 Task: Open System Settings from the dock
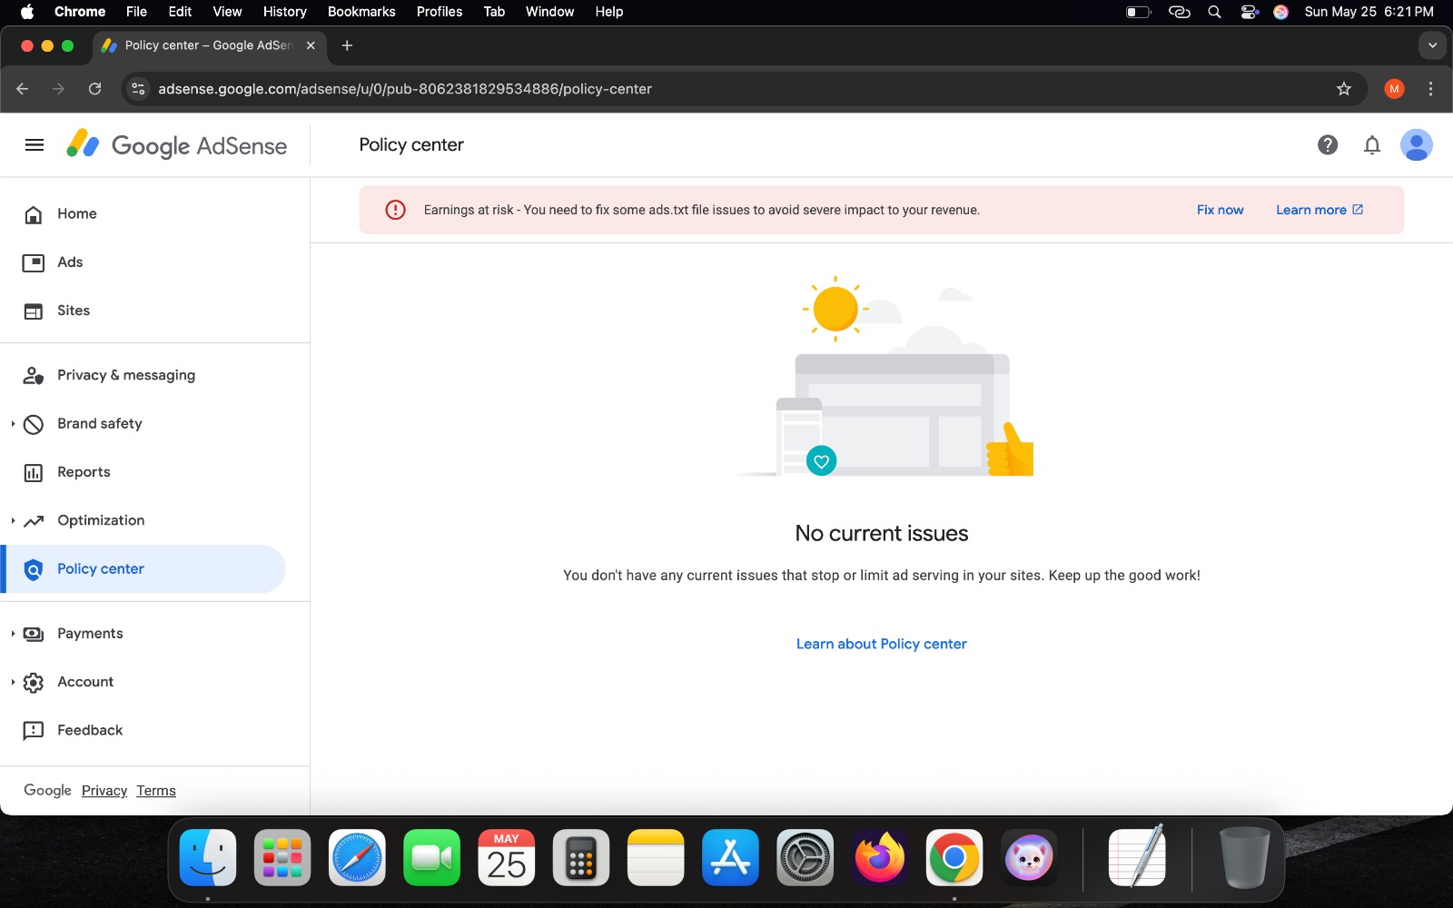click(805, 858)
